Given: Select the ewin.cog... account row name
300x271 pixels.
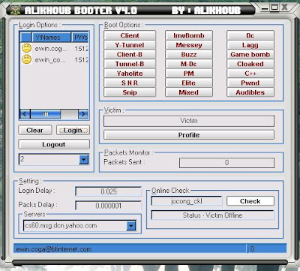Looking at the screenshot, I should tap(51, 49).
